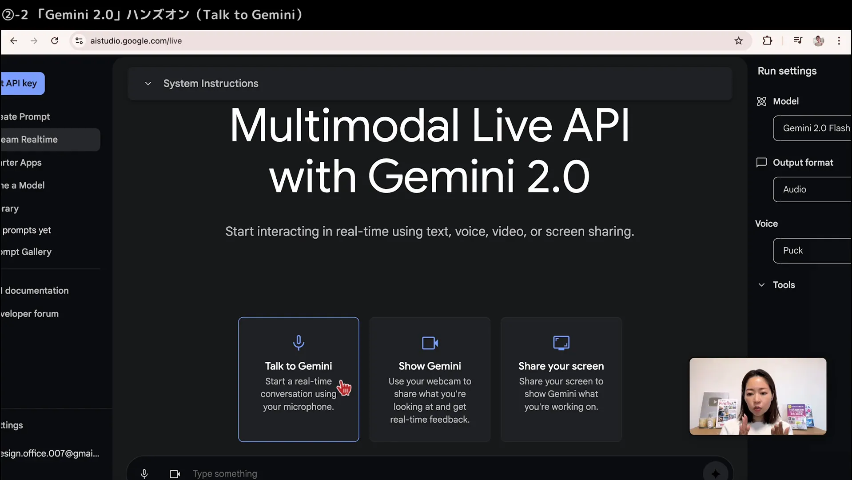Screen dimensions: 852x480
Task: Enable webcam from the prompt bar camera icon
Action: coord(175,474)
